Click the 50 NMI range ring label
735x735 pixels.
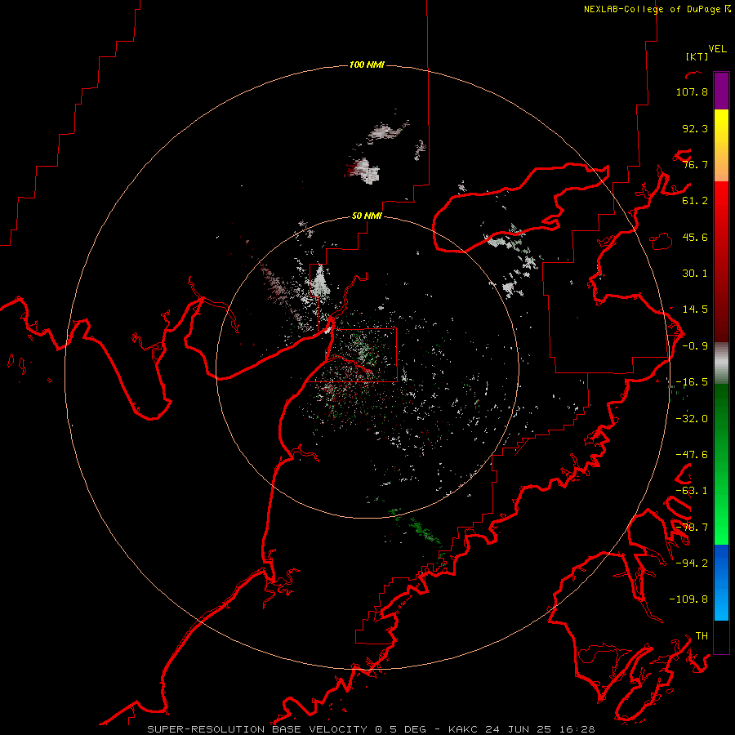[x=367, y=216]
